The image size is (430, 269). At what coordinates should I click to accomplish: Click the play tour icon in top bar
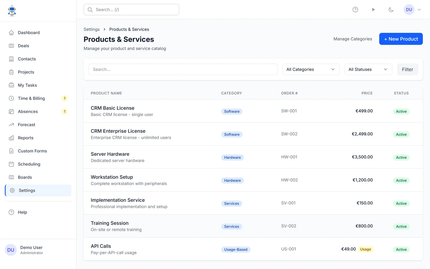coord(373,10)
